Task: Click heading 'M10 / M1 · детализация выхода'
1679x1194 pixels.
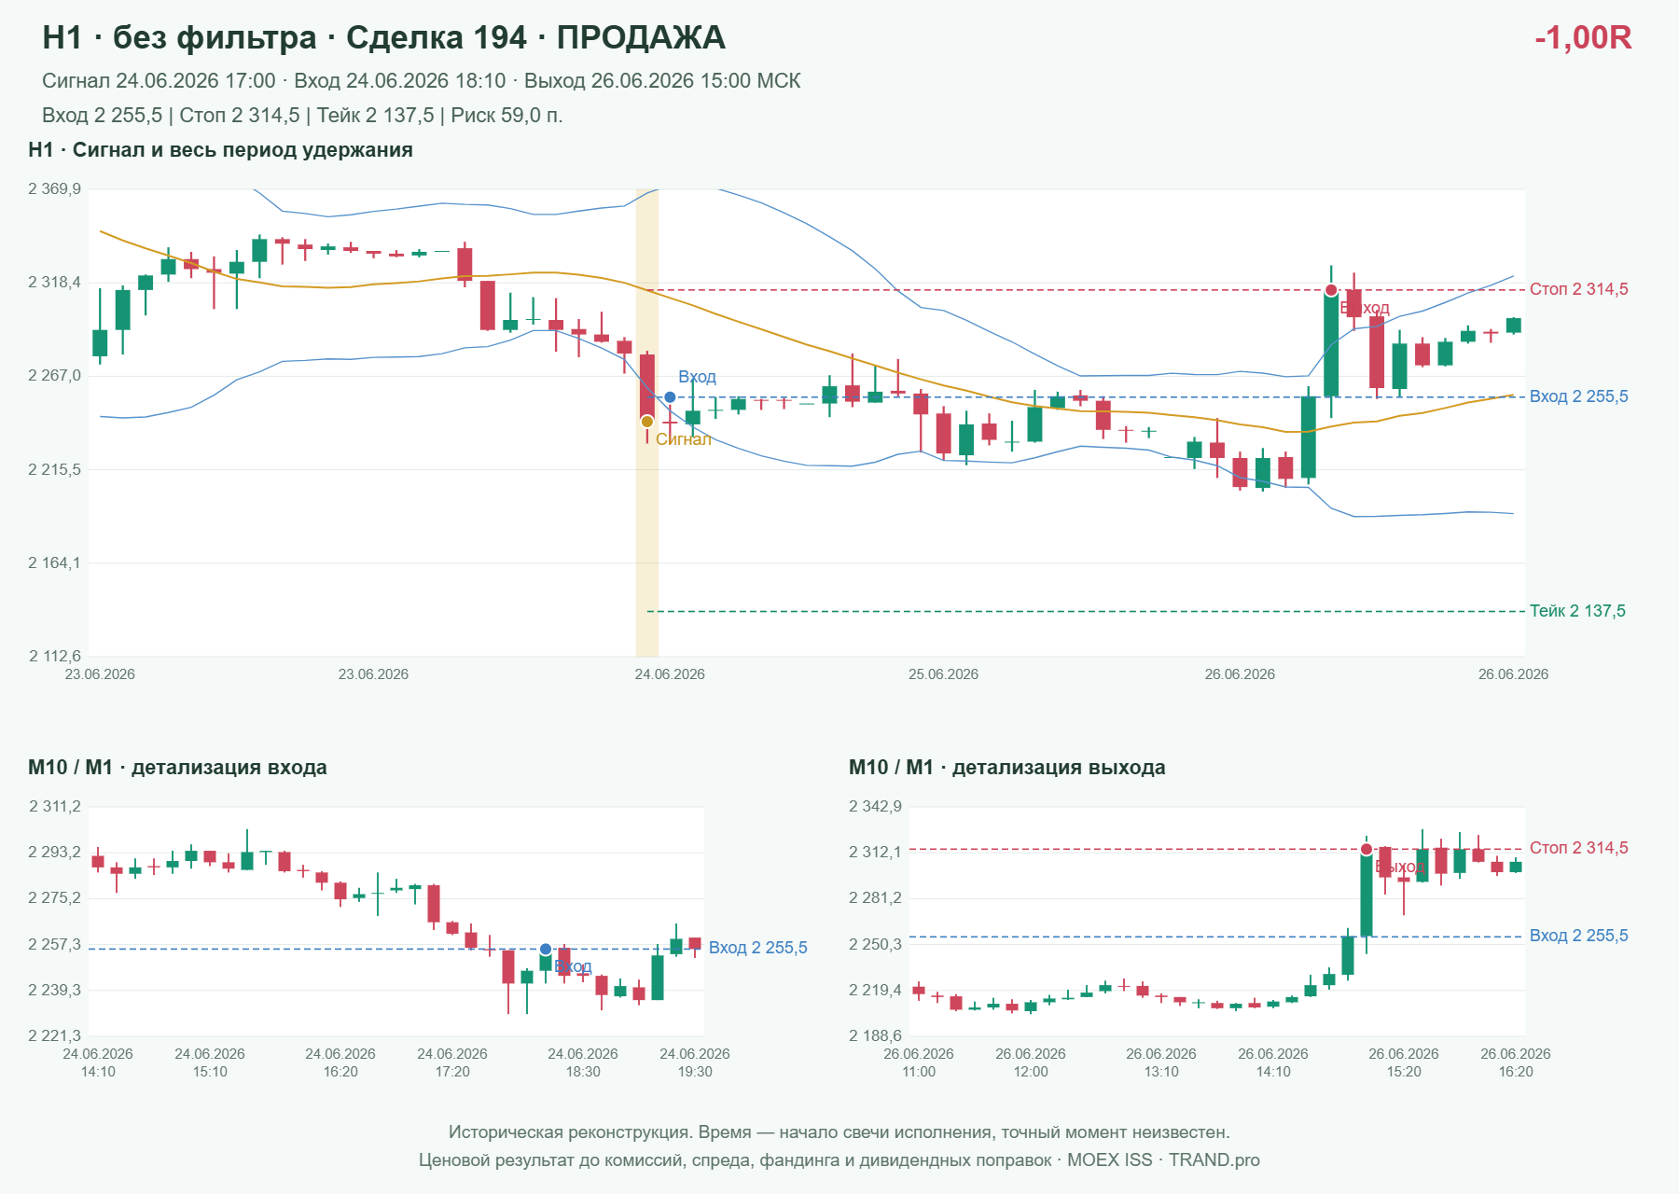Action: click(1007, 768)
